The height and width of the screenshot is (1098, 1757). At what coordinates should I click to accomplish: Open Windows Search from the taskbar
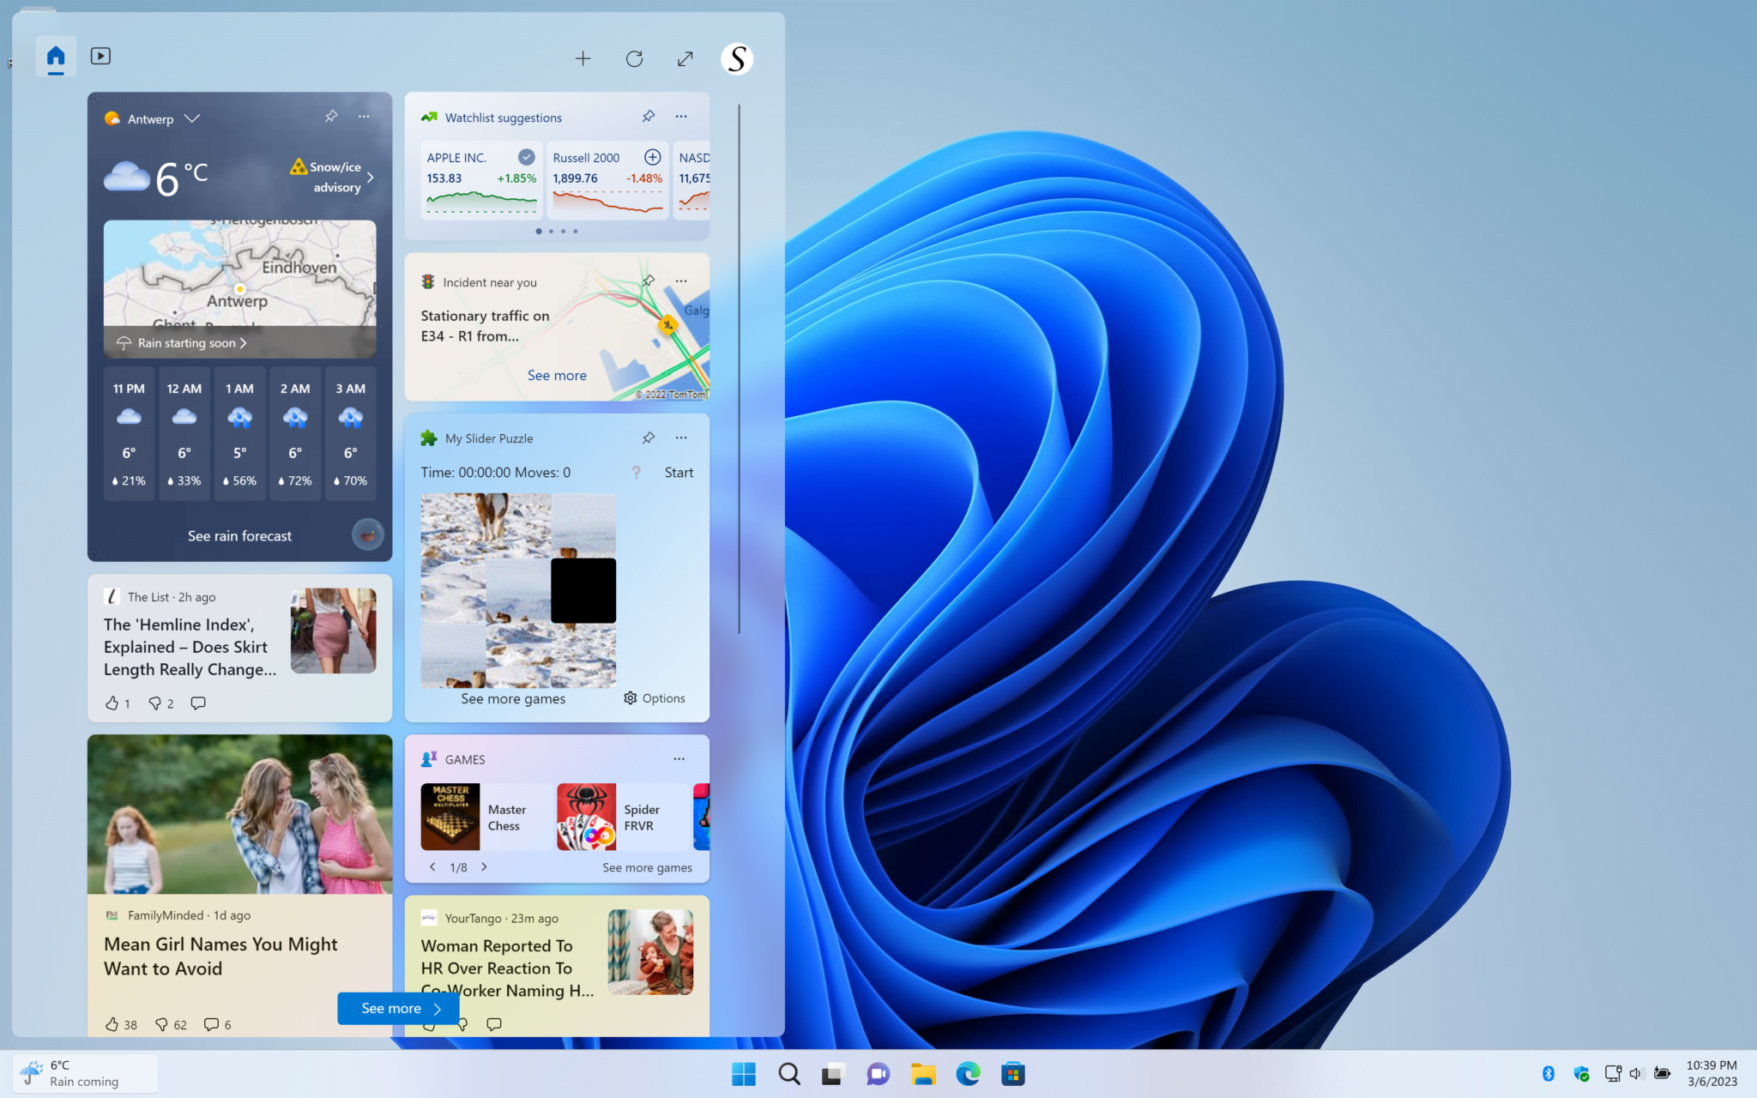788,1073
